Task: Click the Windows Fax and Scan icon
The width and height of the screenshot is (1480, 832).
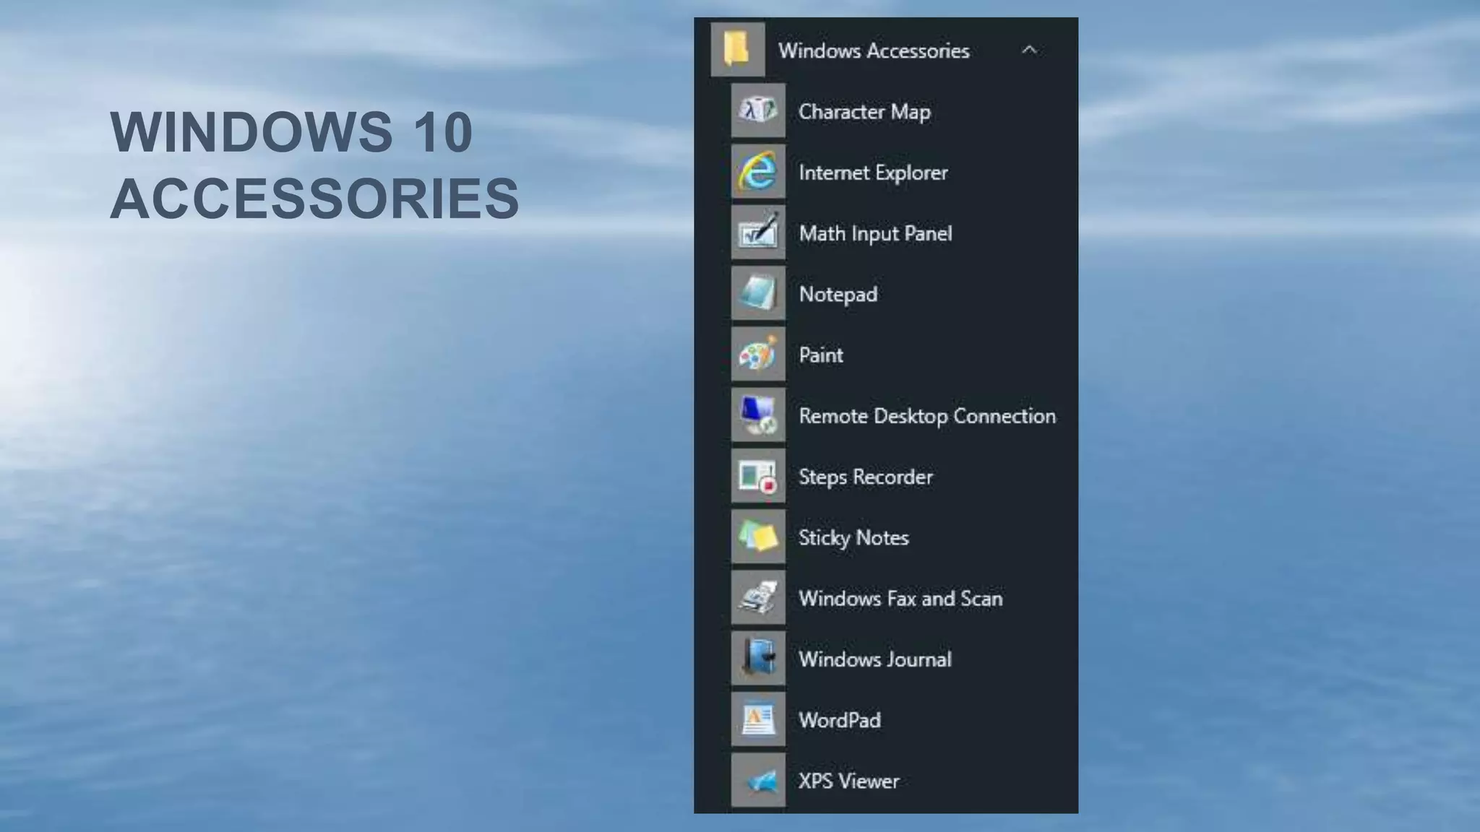Action: pos(758,597)
